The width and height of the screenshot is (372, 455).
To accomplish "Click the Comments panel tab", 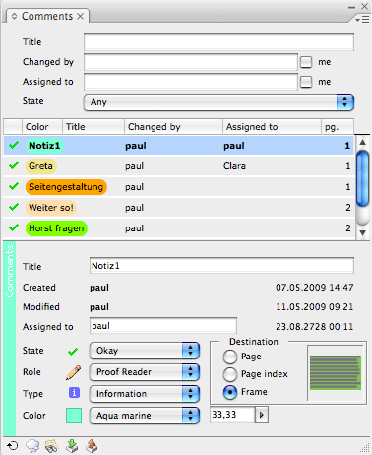I will 47,16.
